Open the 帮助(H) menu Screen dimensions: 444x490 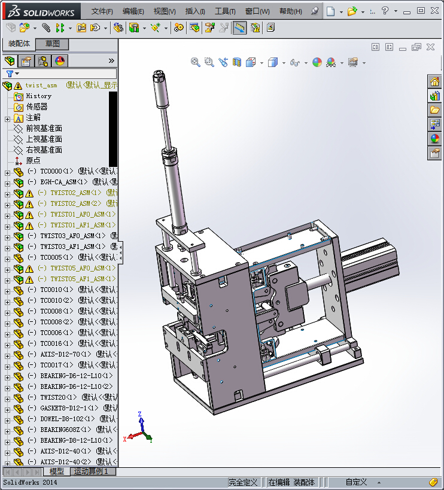pyautogui.click(x=291, y=11)
